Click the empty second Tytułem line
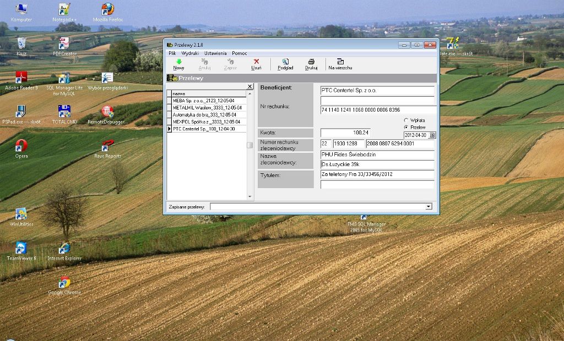This screenshot has height=341, width=564. (377, 184)
